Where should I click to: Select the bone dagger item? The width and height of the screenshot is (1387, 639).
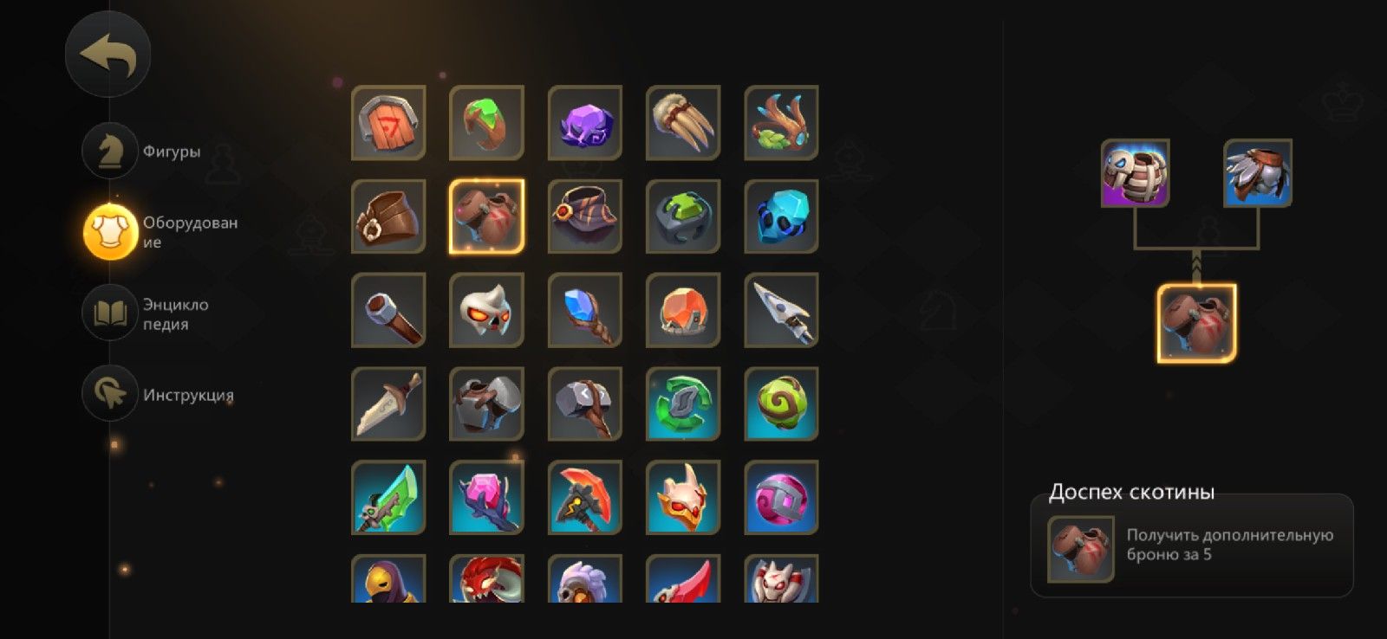point(388,403)
